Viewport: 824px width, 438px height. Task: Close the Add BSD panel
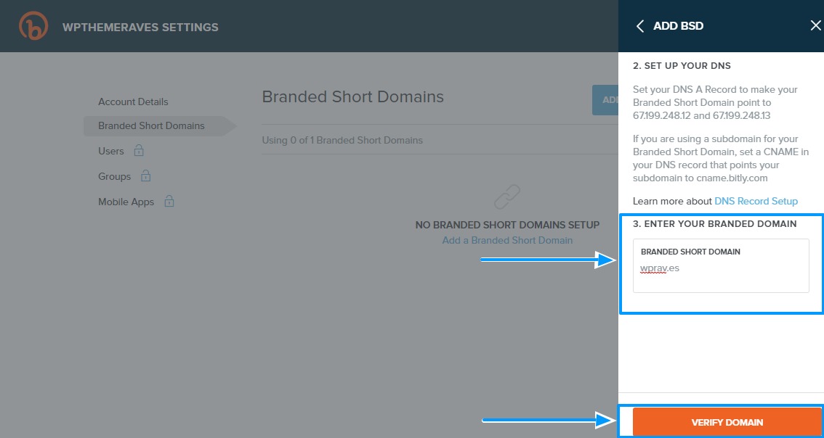[x=815, y=25]
